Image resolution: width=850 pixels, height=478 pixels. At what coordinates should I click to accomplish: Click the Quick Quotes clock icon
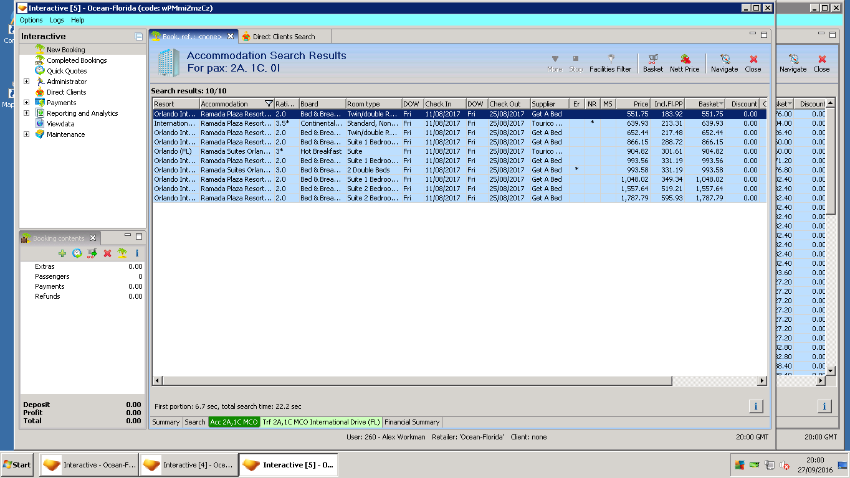[x=40, y=71]
